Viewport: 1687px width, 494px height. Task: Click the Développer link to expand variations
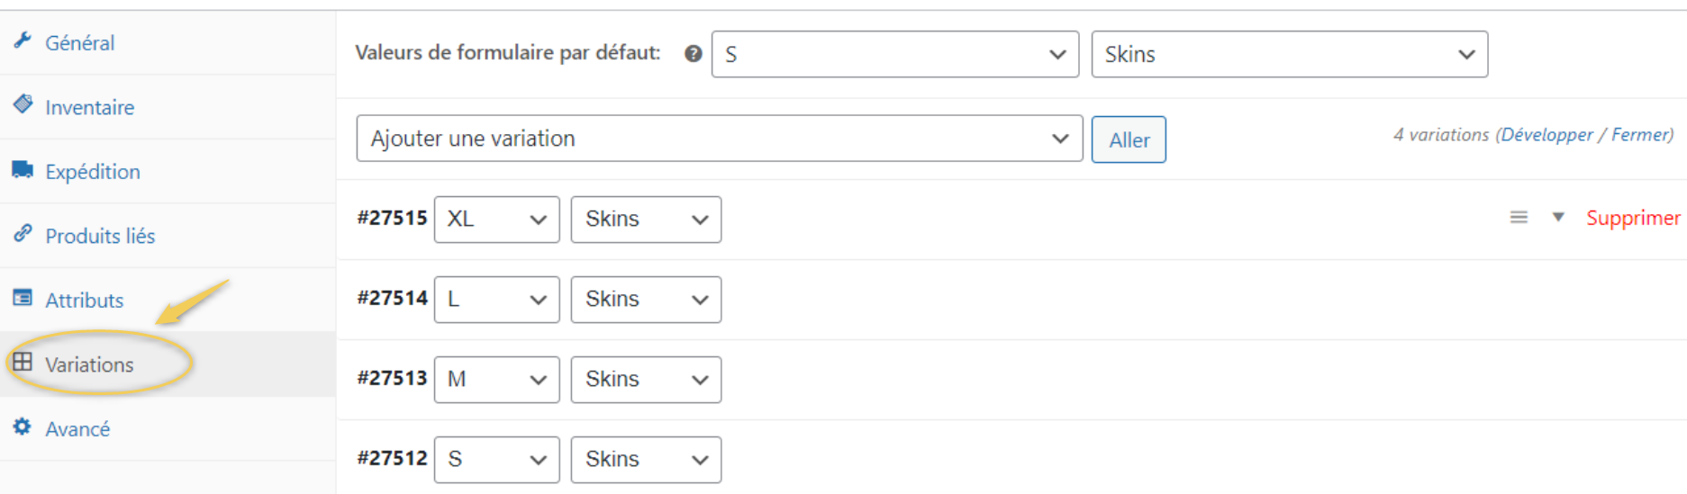[x=1546, y=134]
